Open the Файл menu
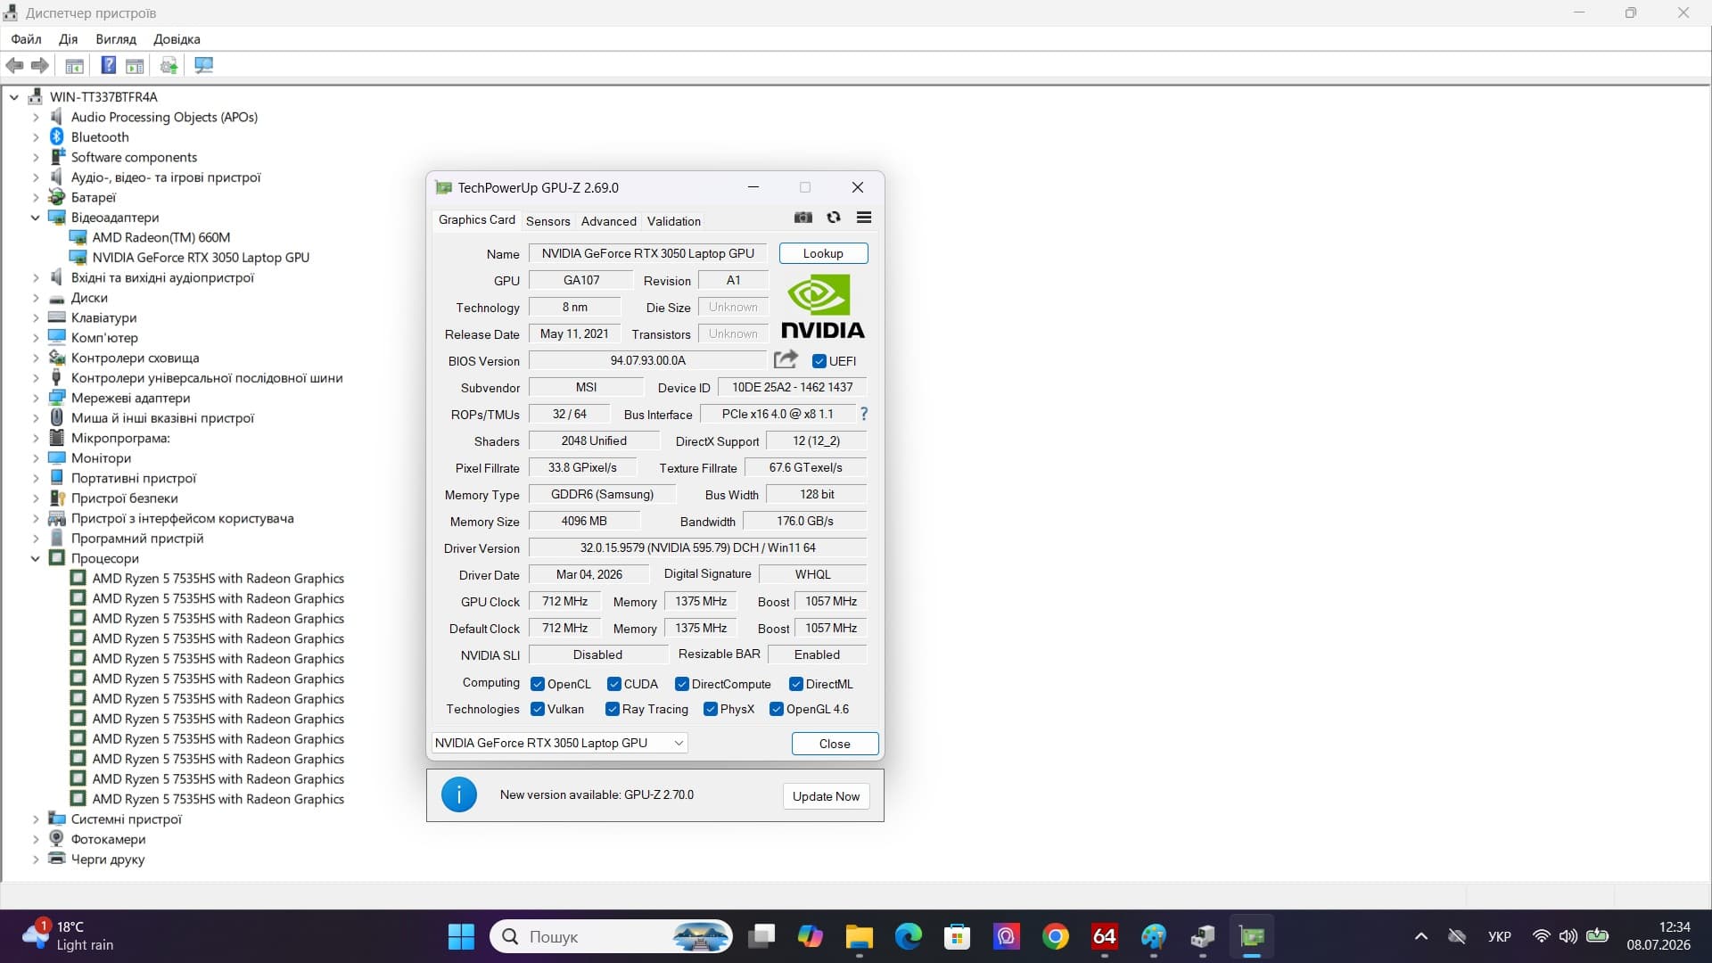1712x963 pixels. pyautogui.click(x=26, y=39)
